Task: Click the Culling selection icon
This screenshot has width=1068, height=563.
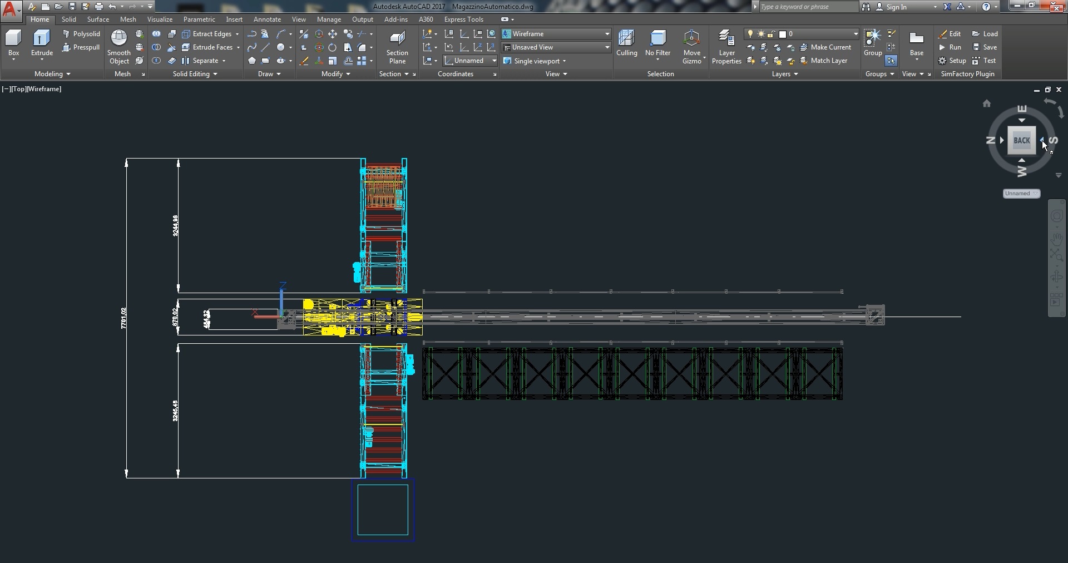Action: click(x=626, y=39)
